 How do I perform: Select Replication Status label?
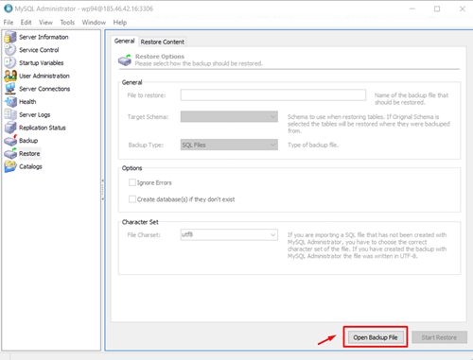(x=43, y=128)
